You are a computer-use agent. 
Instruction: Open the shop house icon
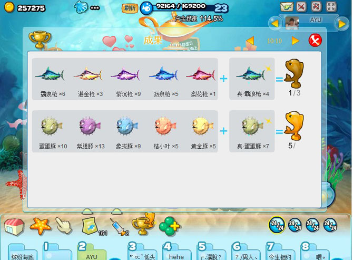[x=14, y=226]
